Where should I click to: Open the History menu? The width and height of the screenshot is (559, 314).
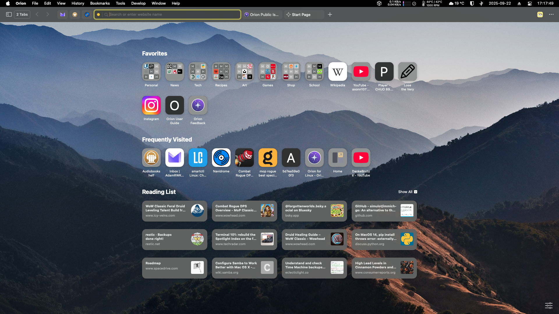pos(77,3)
